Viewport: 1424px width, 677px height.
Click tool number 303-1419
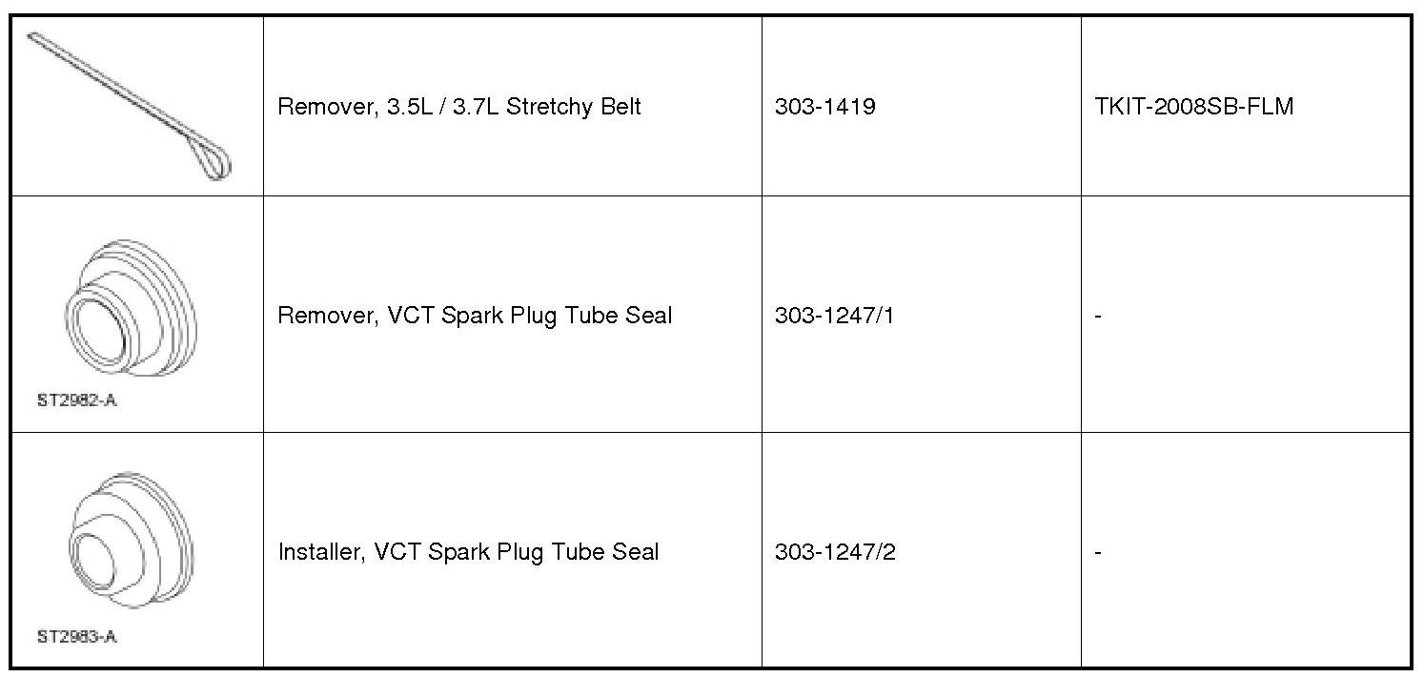tap(824, 106)
